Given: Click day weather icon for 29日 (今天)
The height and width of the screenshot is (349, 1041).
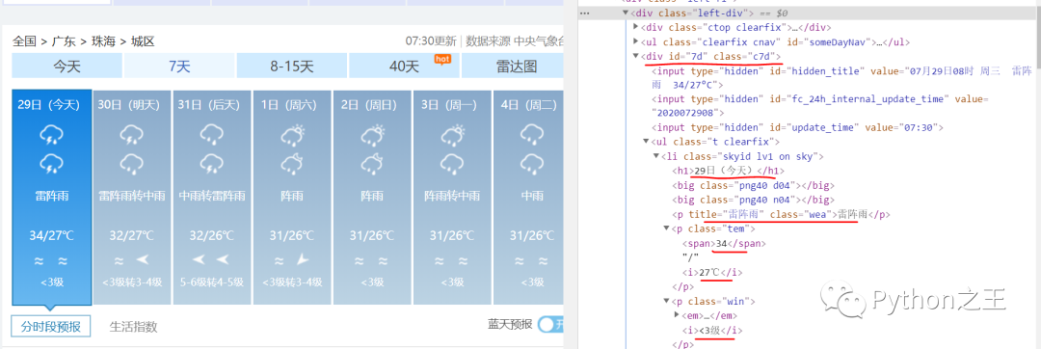Looking at the screenshot, I should click(52, 135).
